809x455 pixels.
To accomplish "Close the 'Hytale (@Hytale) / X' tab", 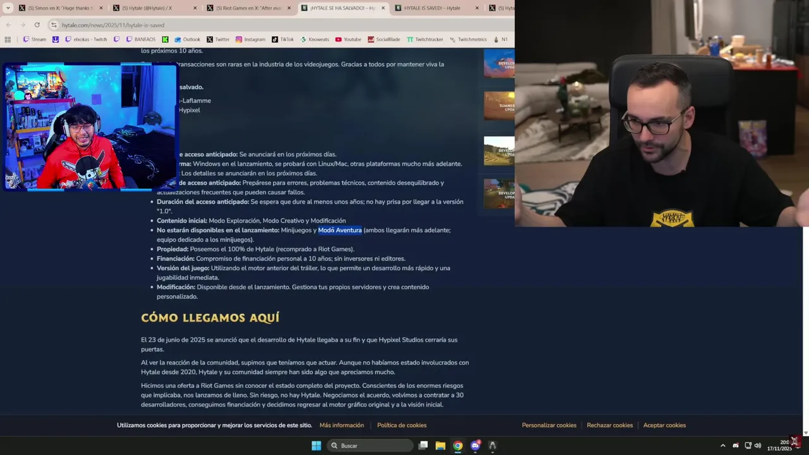I will [194, 8].
